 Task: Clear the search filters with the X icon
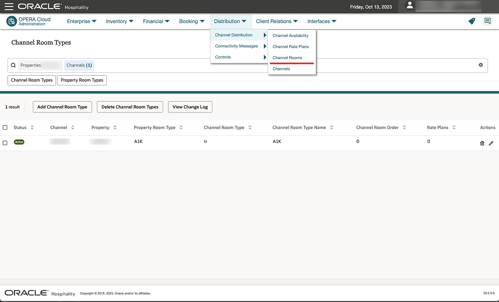coord(481,65)
